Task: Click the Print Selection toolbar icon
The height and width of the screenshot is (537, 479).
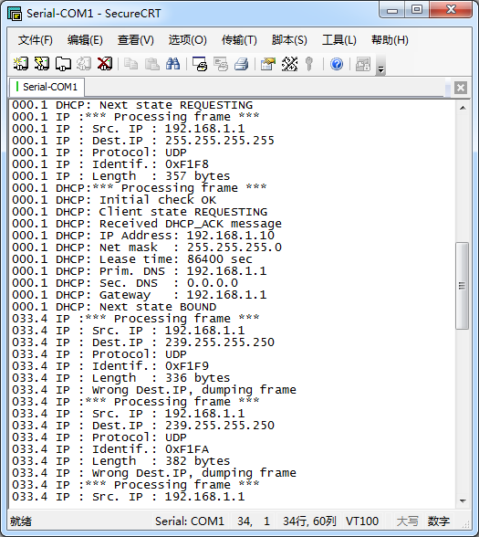Action: coord(221,64)
